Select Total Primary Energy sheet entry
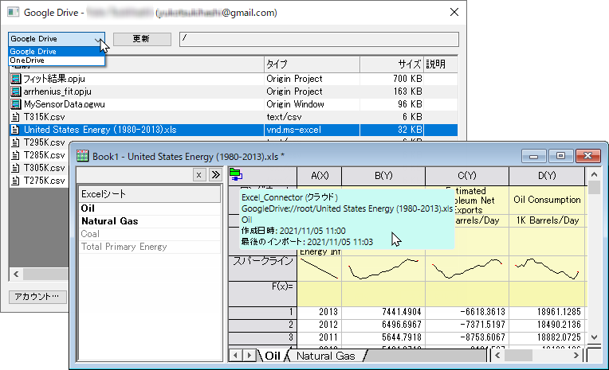The width and height of the screenshot is (609, 370). tap(150, 247)
